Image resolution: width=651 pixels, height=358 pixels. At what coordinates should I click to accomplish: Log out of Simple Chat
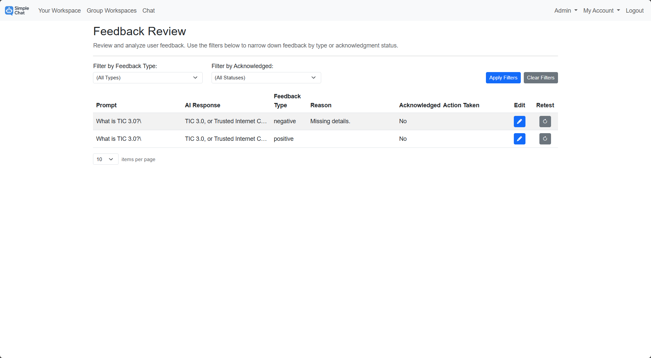coord(634,10)
